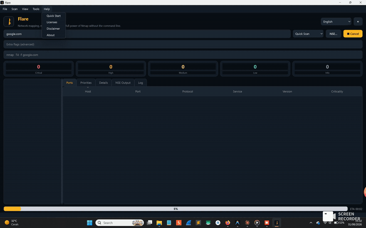Switch to the Ports tab
Screen dimensions: 366x228
point(69,83)
